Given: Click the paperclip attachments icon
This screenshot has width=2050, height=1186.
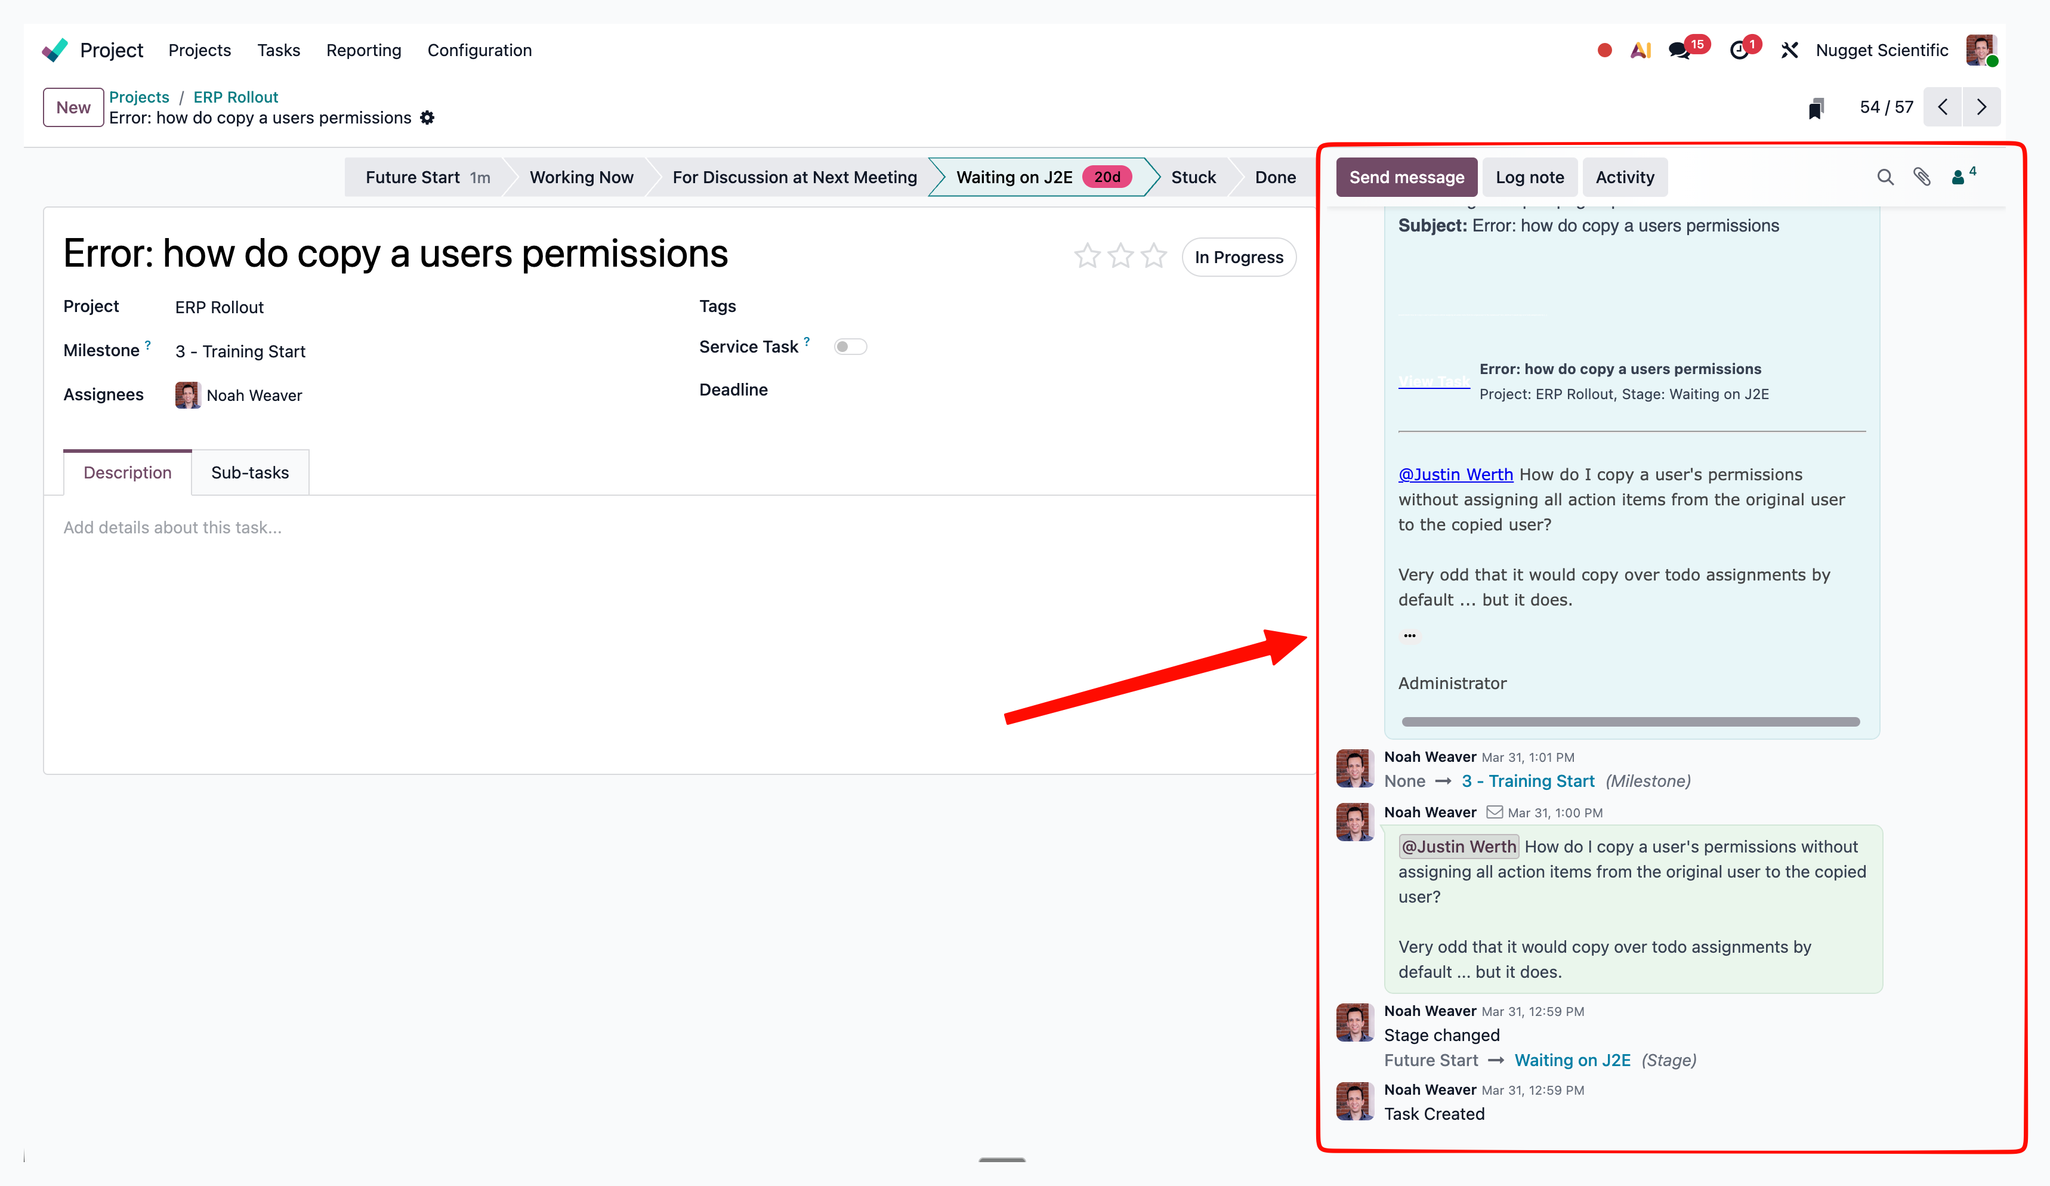Looking at the screenshot, I should point(1922,177).
